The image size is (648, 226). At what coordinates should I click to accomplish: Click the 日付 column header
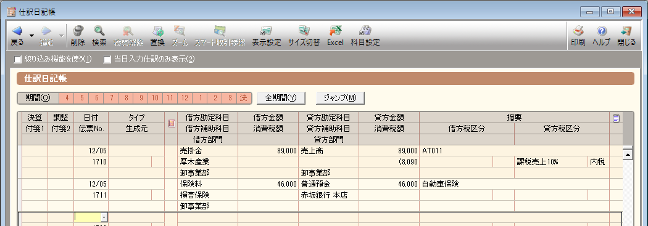91,118
